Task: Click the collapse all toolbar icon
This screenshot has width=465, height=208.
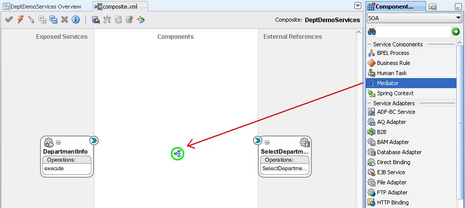Action: (x=54, y=20)
